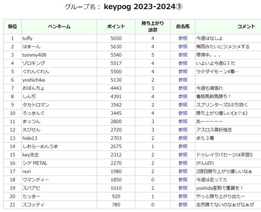Select pen name シゲ METAL

point(35,163)
